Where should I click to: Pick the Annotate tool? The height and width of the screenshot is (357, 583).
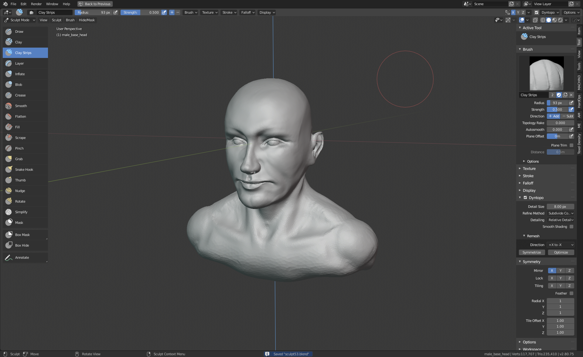22,258
